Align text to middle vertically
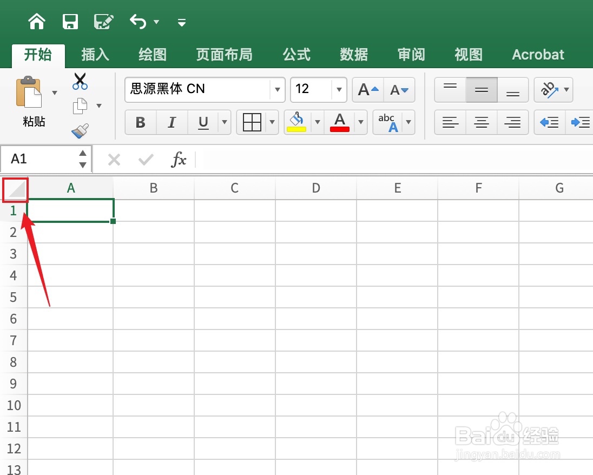The image size is (593, 475). [x=482, y=90]
